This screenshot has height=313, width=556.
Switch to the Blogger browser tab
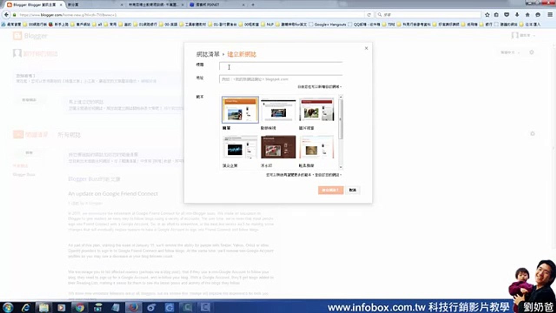pos(35,4)
